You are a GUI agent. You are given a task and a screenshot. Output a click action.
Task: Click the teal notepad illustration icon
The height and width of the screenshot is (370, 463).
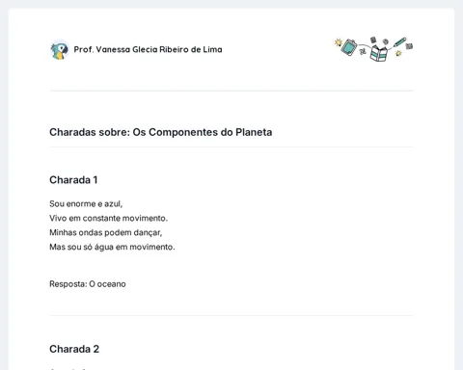[349, 47]
